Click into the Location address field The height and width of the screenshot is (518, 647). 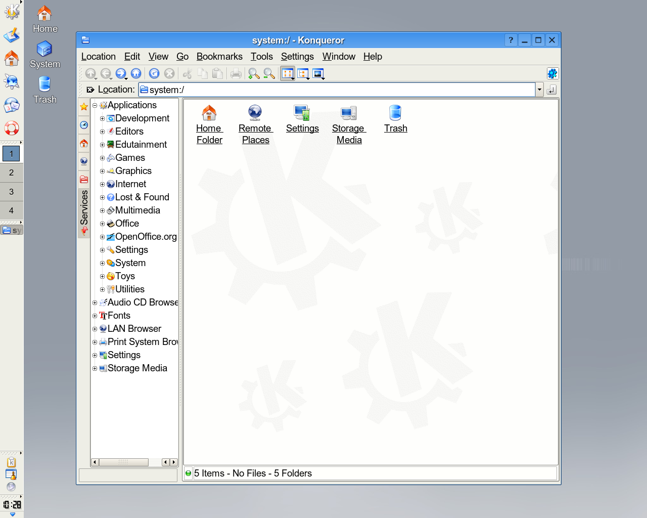(337, 90)
